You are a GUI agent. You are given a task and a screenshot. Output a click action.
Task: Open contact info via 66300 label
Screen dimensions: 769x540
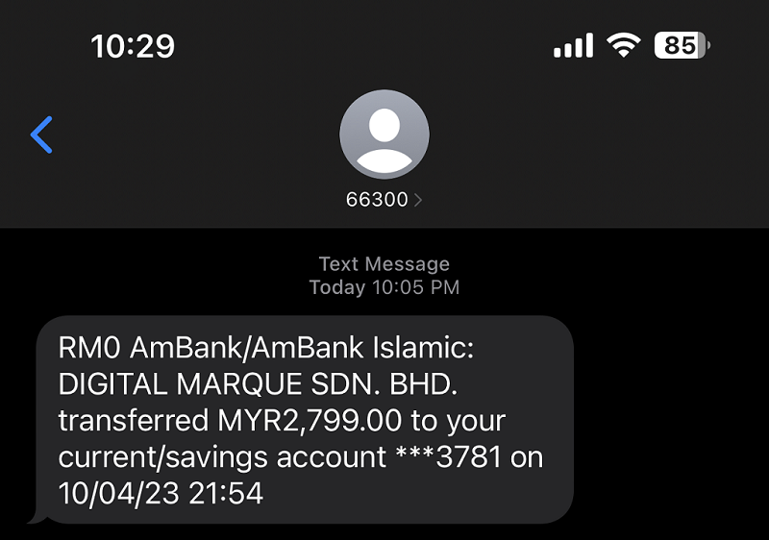point(377,200)
